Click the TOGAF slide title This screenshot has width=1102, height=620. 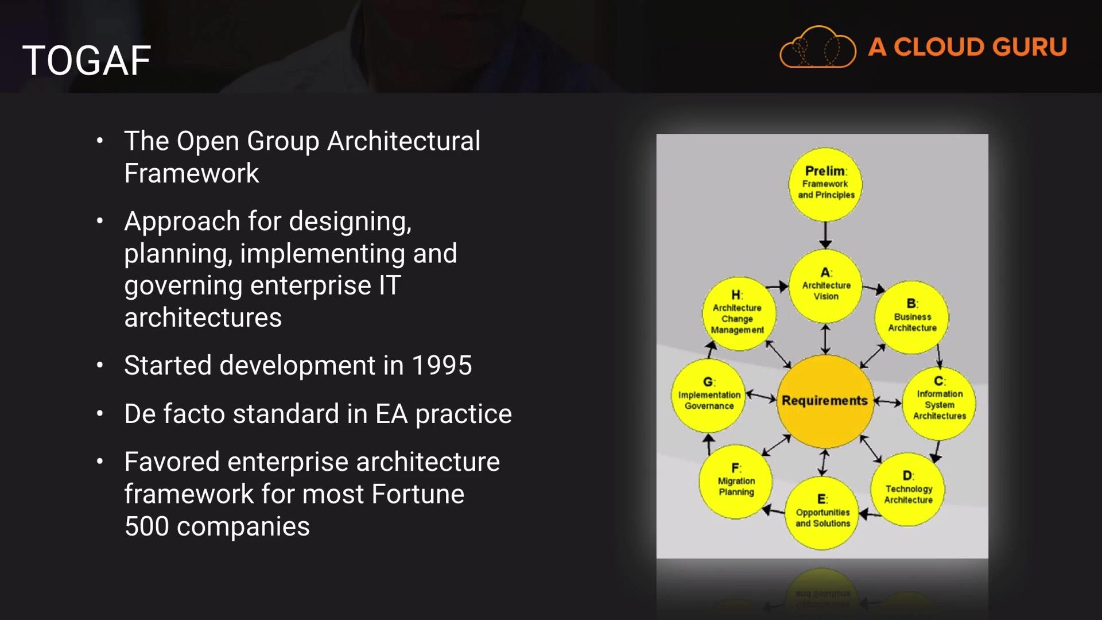(x=87, y=60)
